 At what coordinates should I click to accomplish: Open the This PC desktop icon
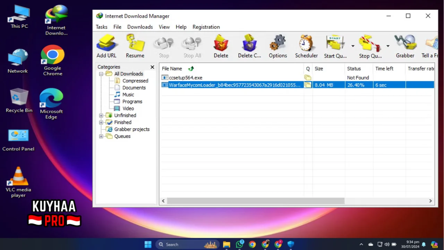pos(19,17)
